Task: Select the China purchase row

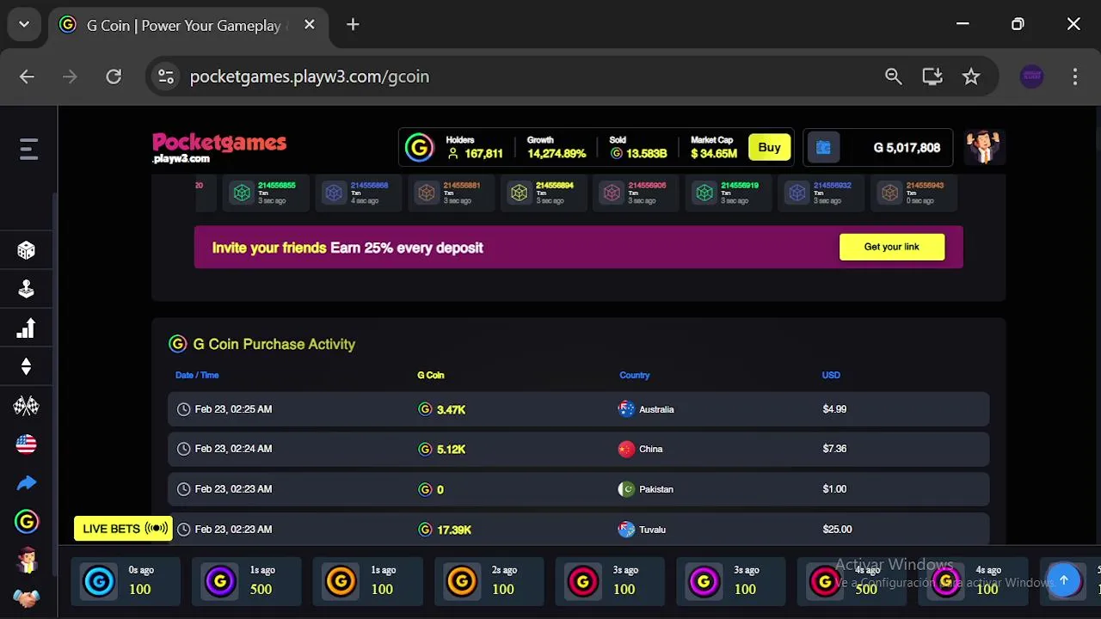Action: [579, 449]
